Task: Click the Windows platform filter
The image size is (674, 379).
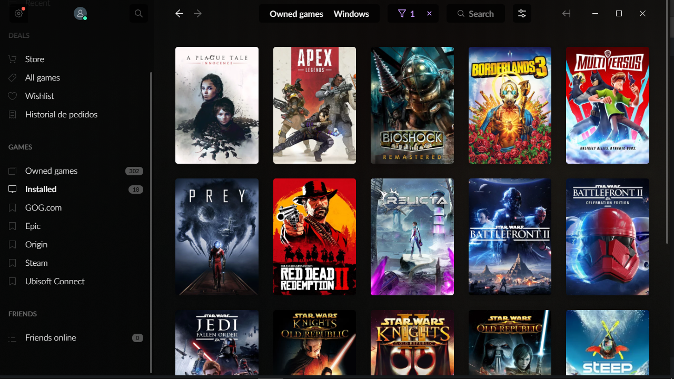Action: (x=351, y=14)
